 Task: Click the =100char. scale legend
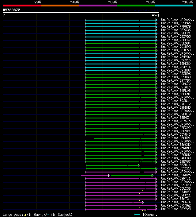146,215
